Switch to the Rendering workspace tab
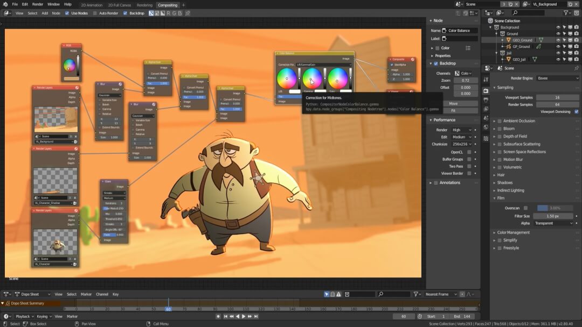 coord(144,5)
